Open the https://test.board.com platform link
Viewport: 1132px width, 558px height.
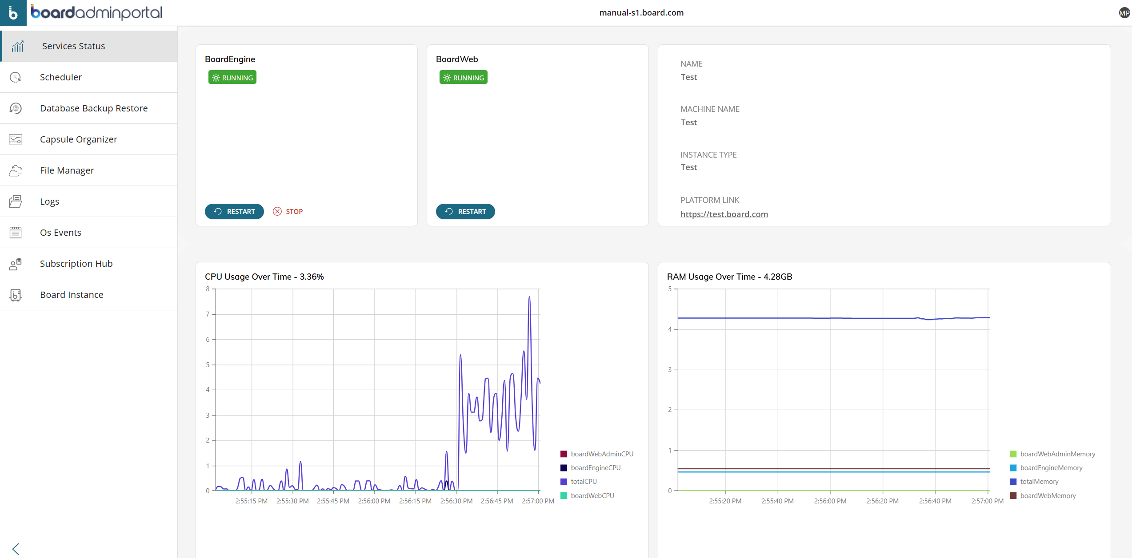[x=724, y=214]
